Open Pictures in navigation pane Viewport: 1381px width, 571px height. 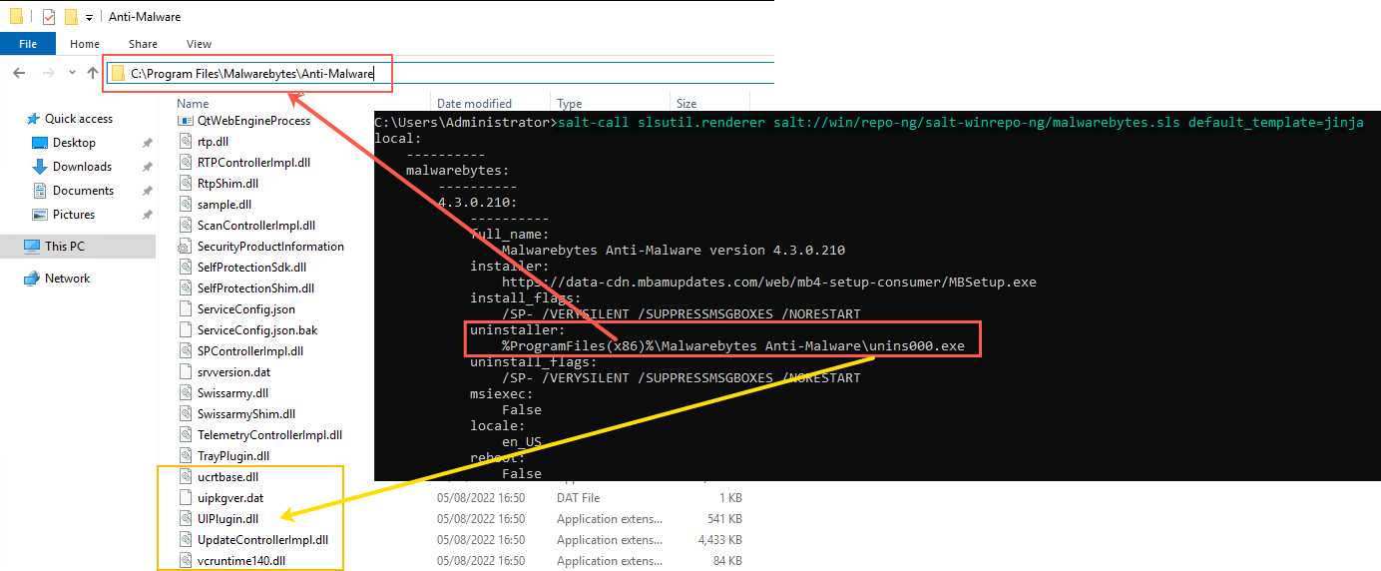[x=73, y=215]
